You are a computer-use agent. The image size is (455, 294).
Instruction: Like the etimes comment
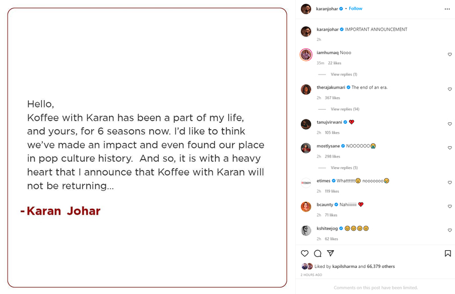coord(450,183)
